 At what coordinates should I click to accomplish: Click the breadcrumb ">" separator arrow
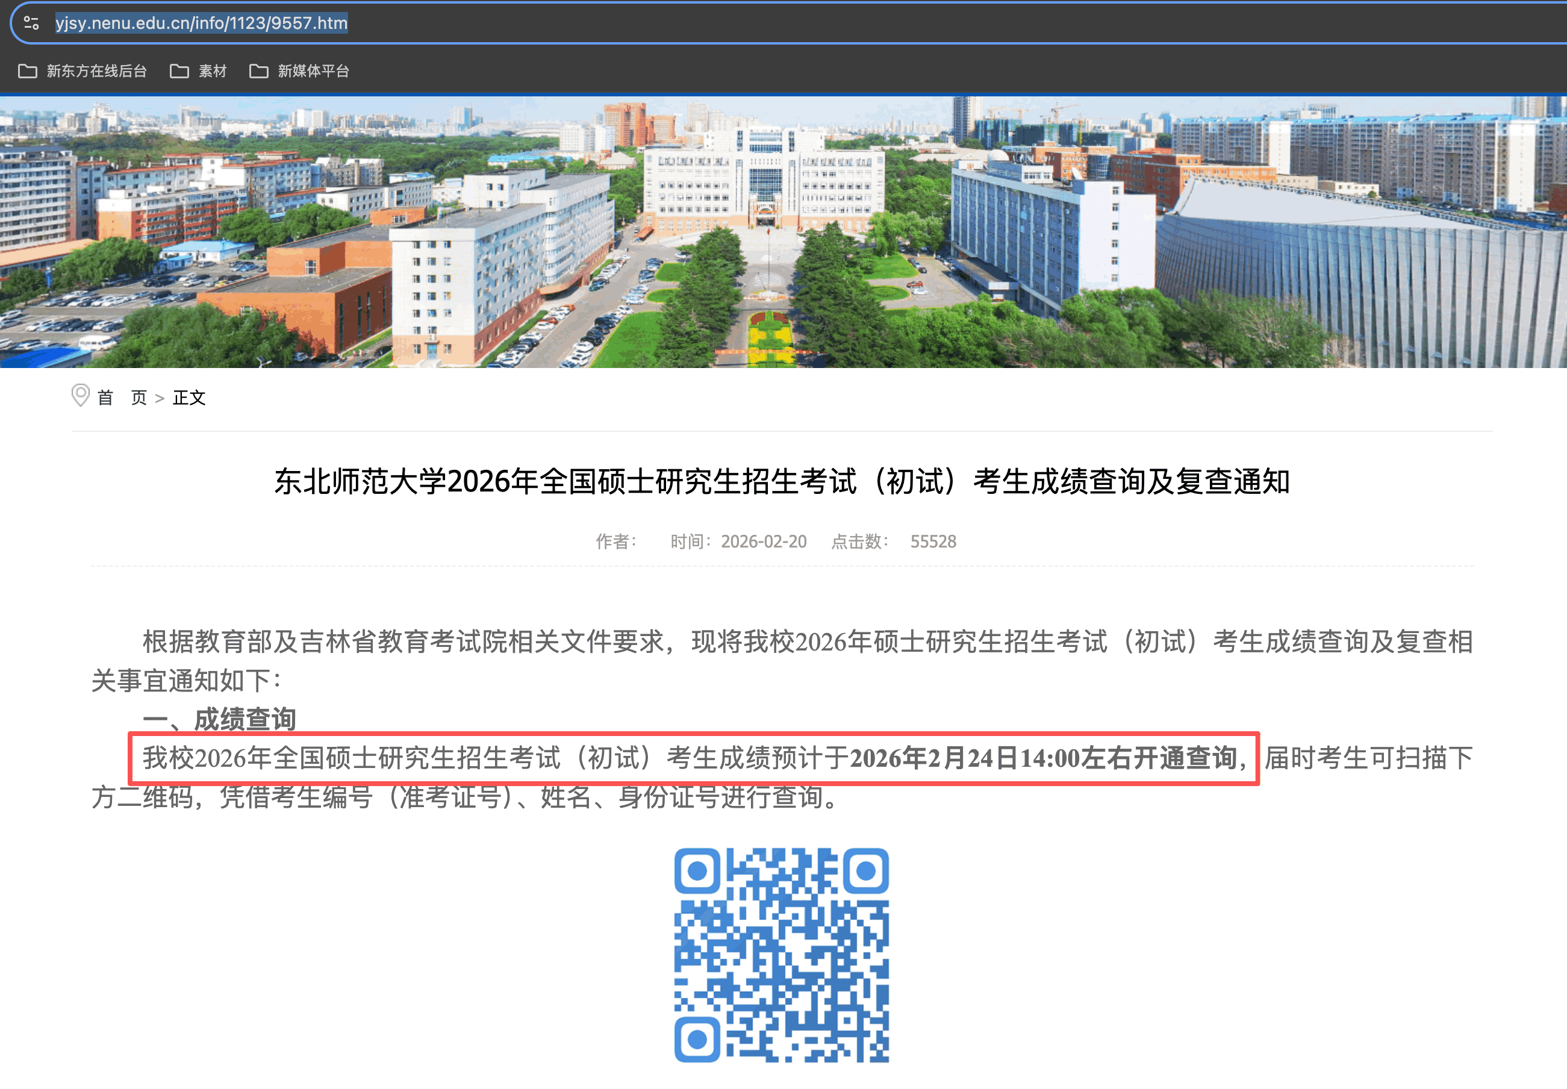pos(160,399)
